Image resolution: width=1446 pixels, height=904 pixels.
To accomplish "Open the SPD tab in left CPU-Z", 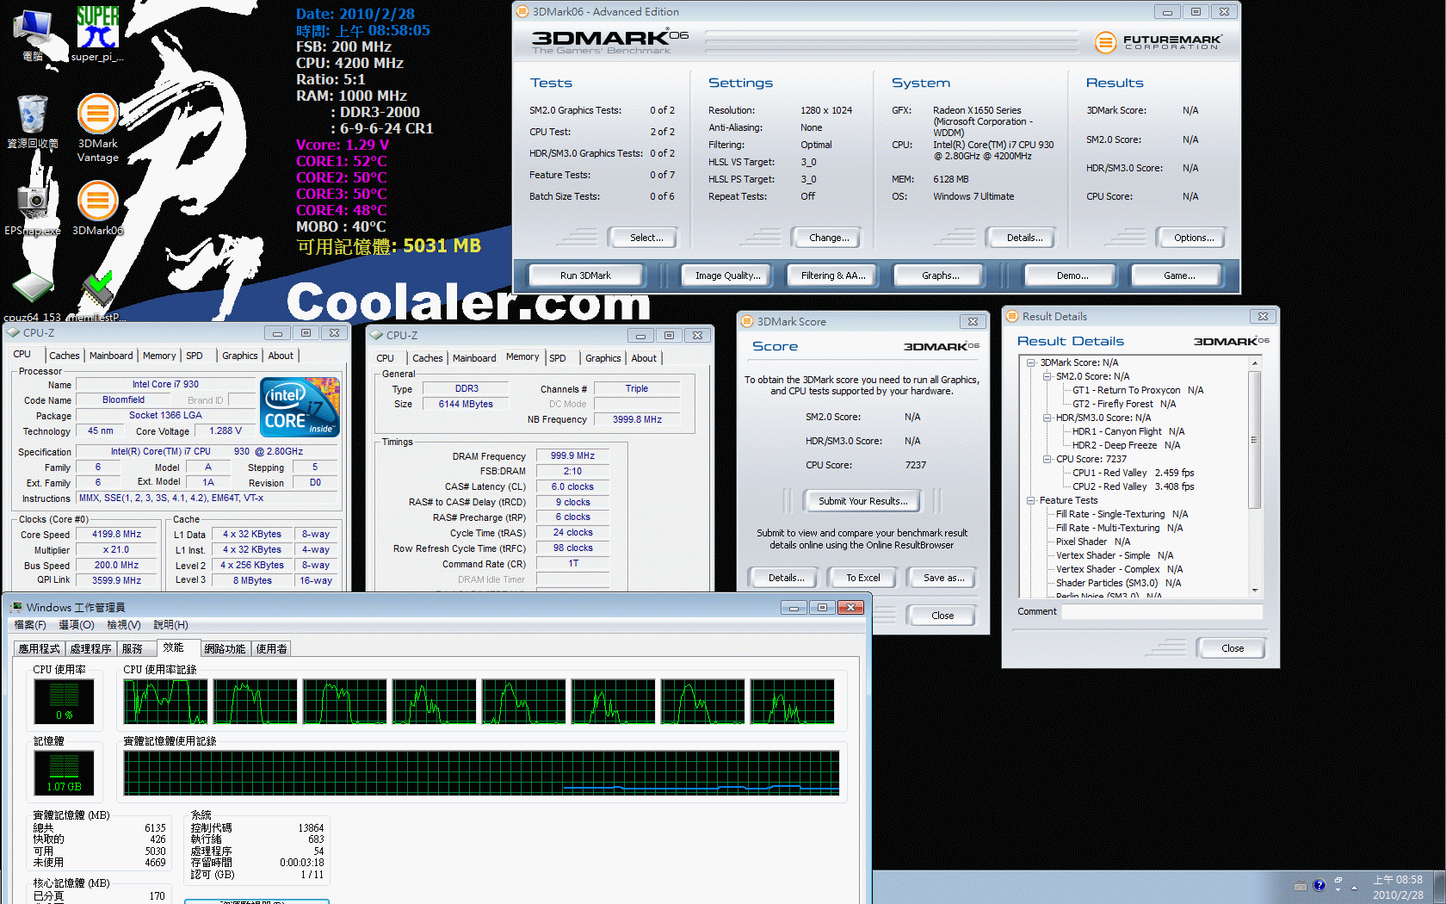I will 195,356.
